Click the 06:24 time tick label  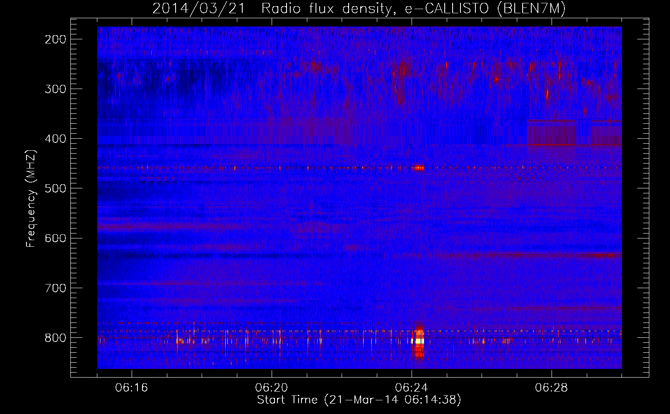412,388
